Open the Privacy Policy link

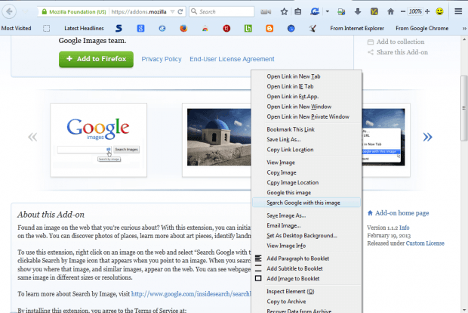pos(162,59)
